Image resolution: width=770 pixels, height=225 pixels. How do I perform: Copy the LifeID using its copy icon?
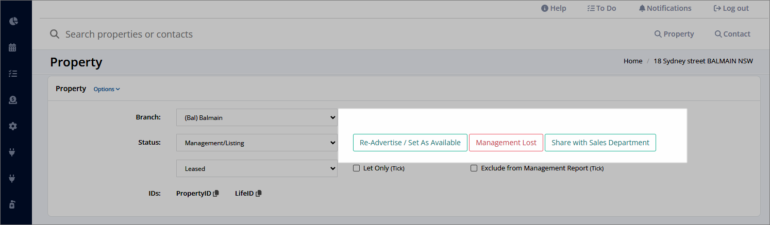tap(259, 193)
